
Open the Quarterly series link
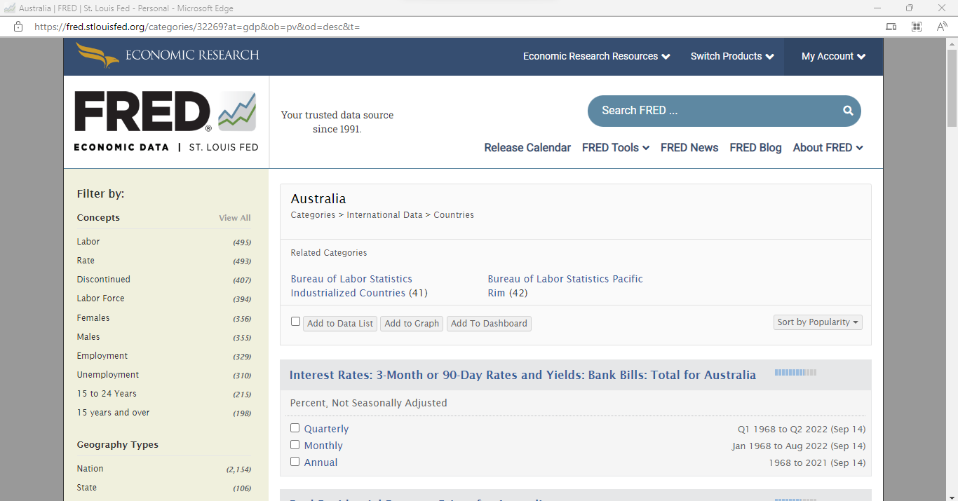pos(326,429)
